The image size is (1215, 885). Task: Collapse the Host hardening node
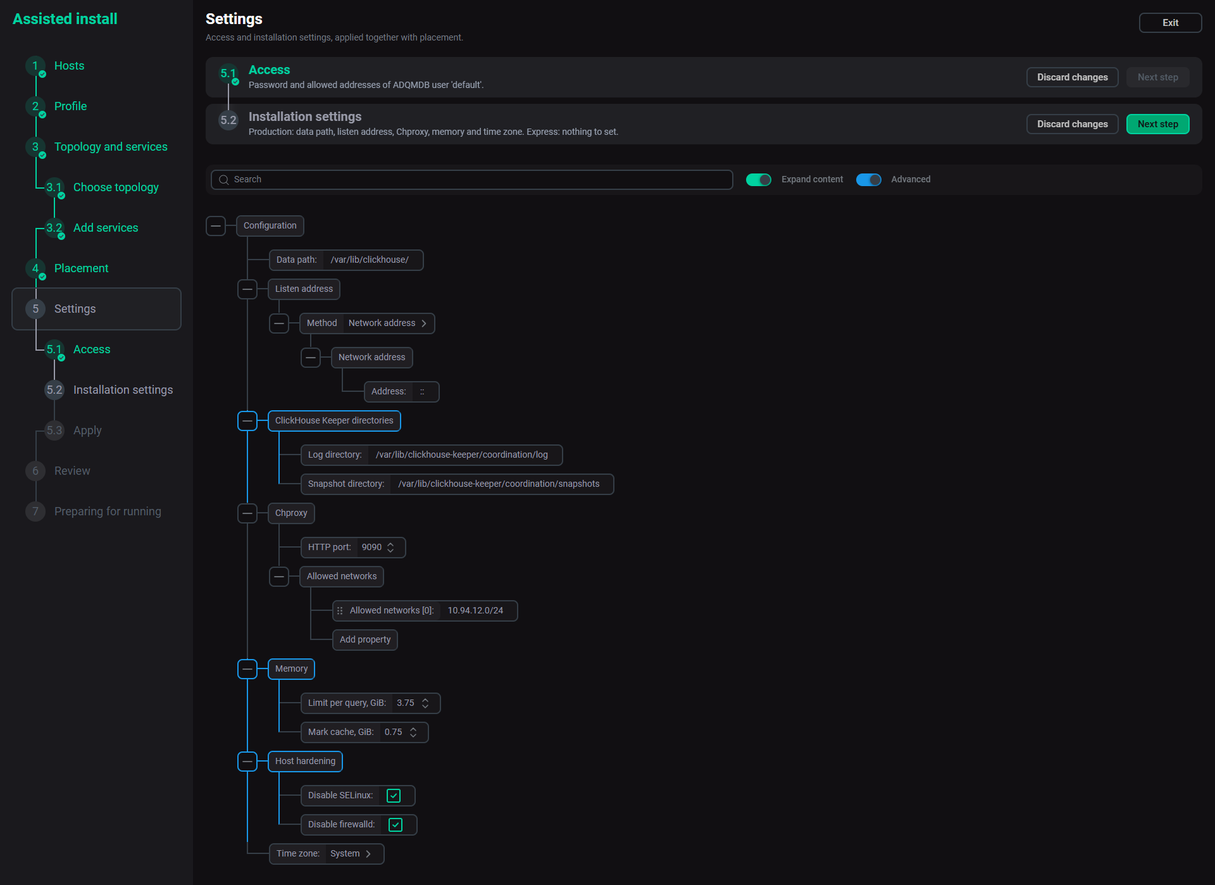coord(247,762)
